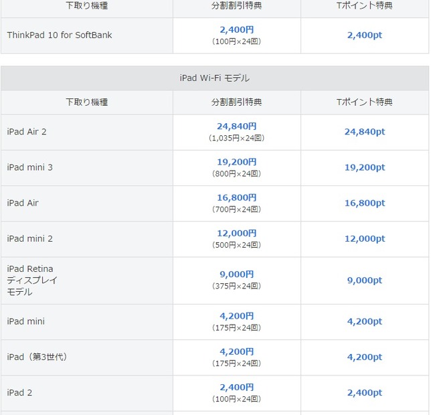The width and height of the screenshot is (431, 415).
Task: Click the 9,000pt point value
Action: (x=365, y=280)
